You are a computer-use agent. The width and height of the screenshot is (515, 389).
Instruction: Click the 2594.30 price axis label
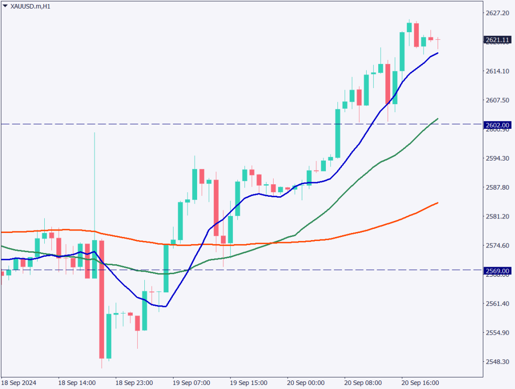coord(496,159)
